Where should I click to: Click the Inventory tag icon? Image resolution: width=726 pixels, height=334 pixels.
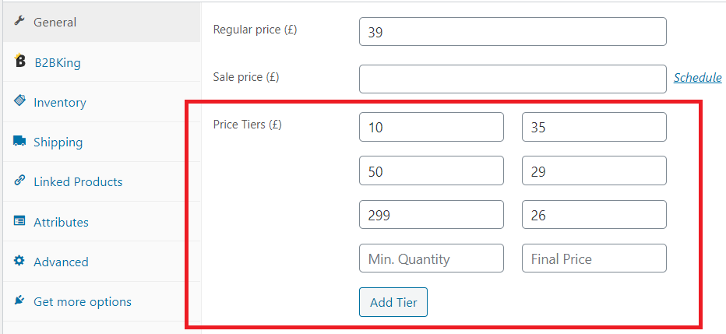tap(19, 101)
